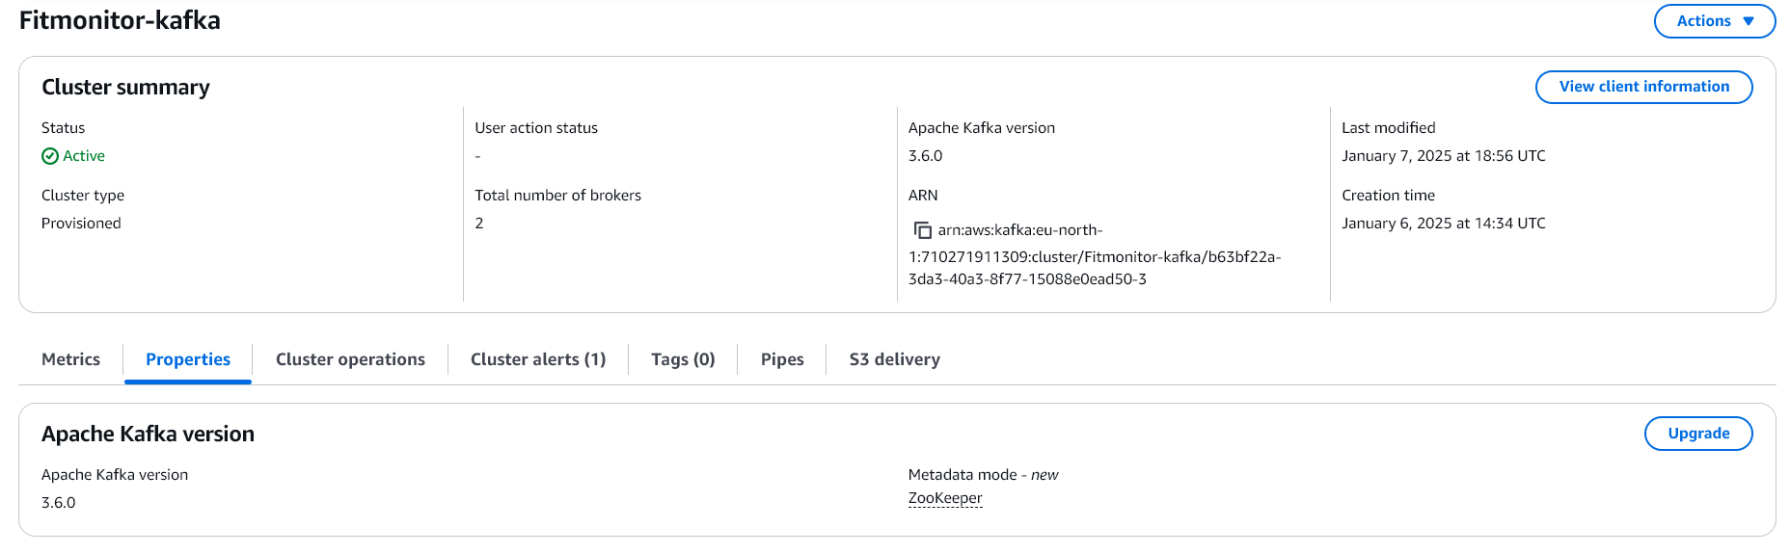Select the Properties tab

tap(188, 359)
